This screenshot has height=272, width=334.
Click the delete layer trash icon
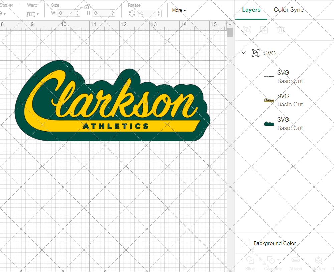(281, 30)
